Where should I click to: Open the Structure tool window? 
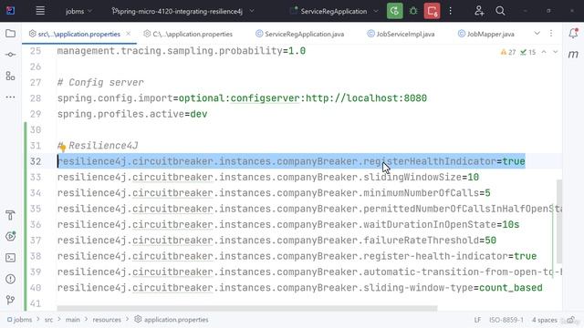[10, 76]
